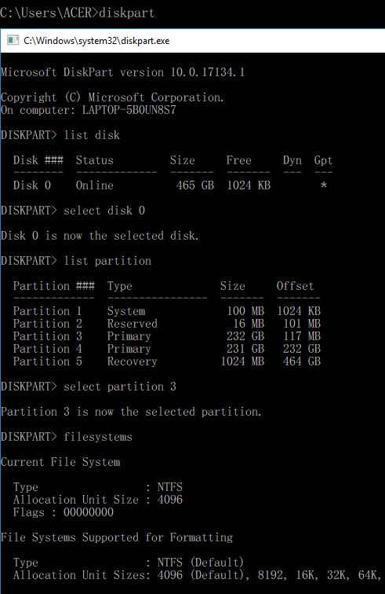Click the Partition 4 Primary row
The height and width of the screenshot is (594, 385).
[x=167, y=349]
